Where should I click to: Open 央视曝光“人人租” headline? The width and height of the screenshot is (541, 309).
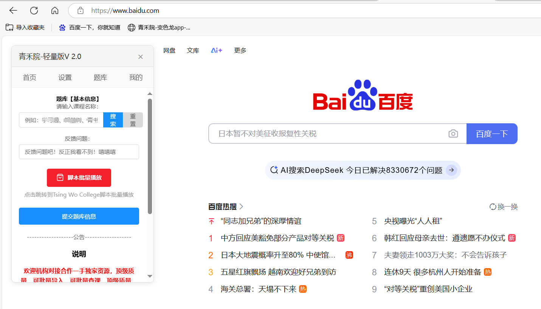[x=413, y=221]
